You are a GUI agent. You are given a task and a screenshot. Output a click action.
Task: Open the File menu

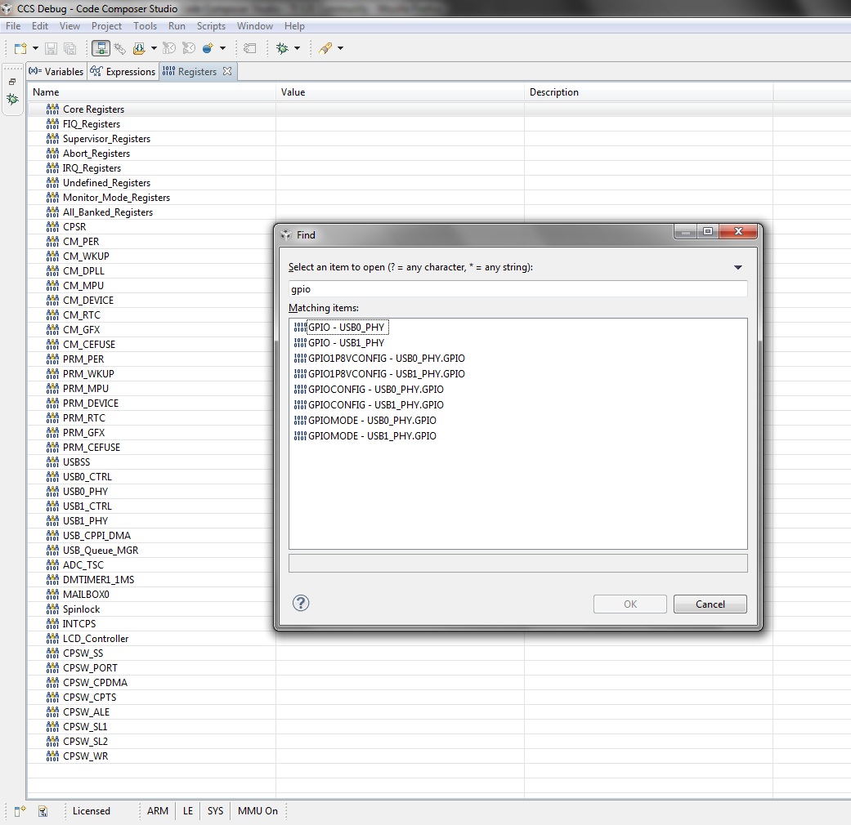click(13, 26)
